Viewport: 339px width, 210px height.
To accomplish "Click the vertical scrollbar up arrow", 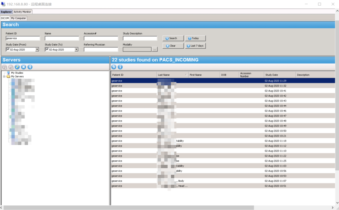I will [337, 11].
